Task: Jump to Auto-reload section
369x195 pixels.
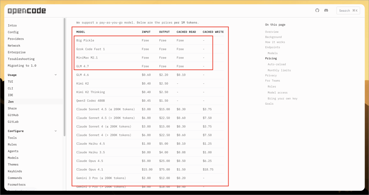Action: coord(277,64)
